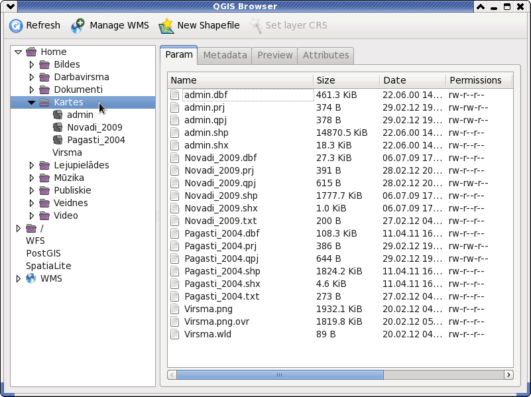Collapse the Kartes folder arrow
Viewport: 531px width, 397px height.
tap(32, 103)
